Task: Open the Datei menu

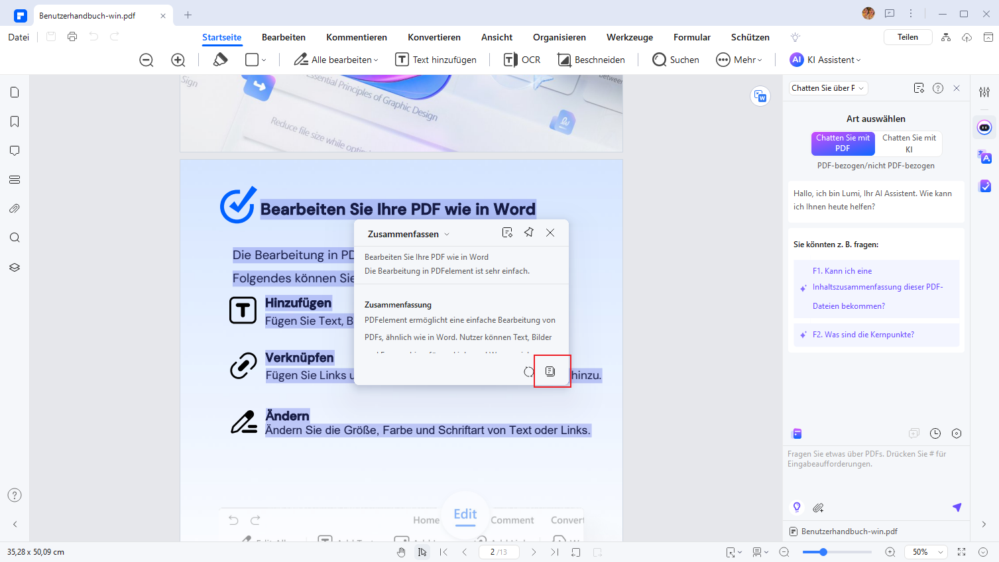Action: [19, 37]
